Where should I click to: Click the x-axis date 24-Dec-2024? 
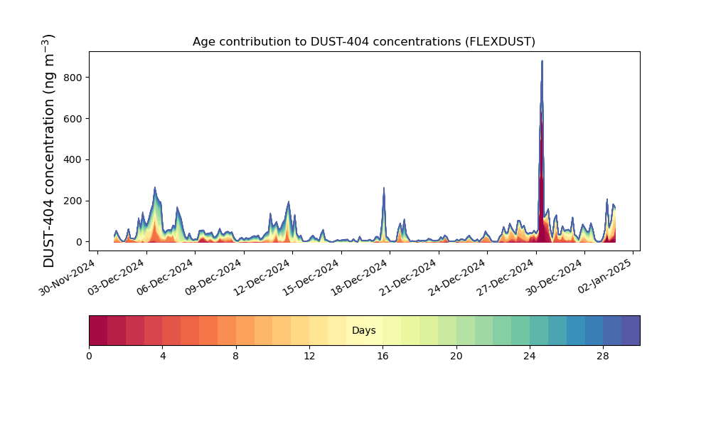point(457,277)
